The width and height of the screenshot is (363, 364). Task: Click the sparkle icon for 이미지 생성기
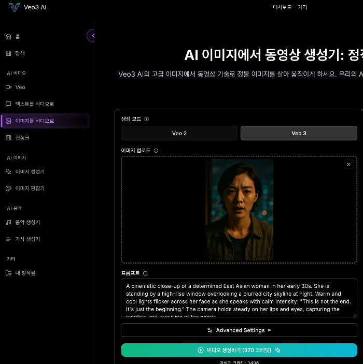click(x=8, y=171)
